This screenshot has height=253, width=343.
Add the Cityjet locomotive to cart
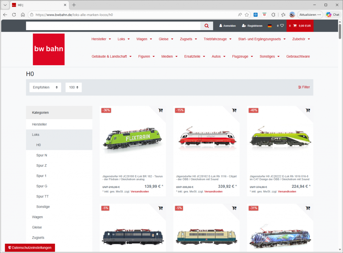(x=234, y=110)
